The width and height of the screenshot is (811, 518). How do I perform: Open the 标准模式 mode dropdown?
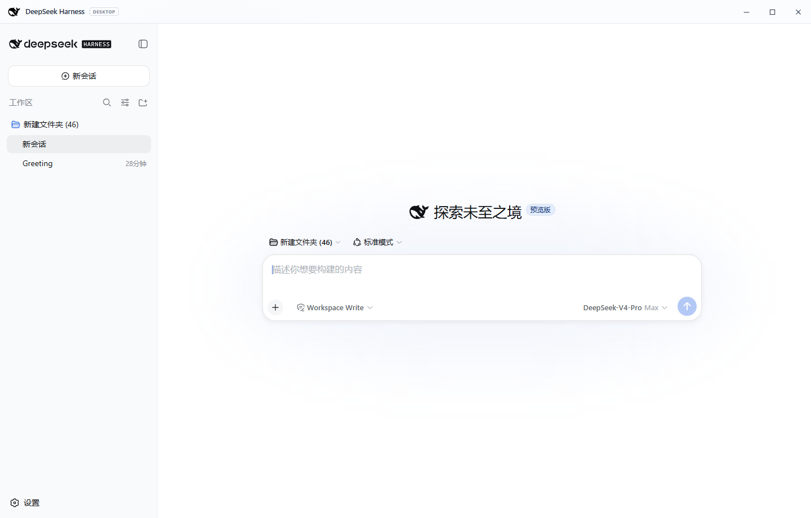377,242
